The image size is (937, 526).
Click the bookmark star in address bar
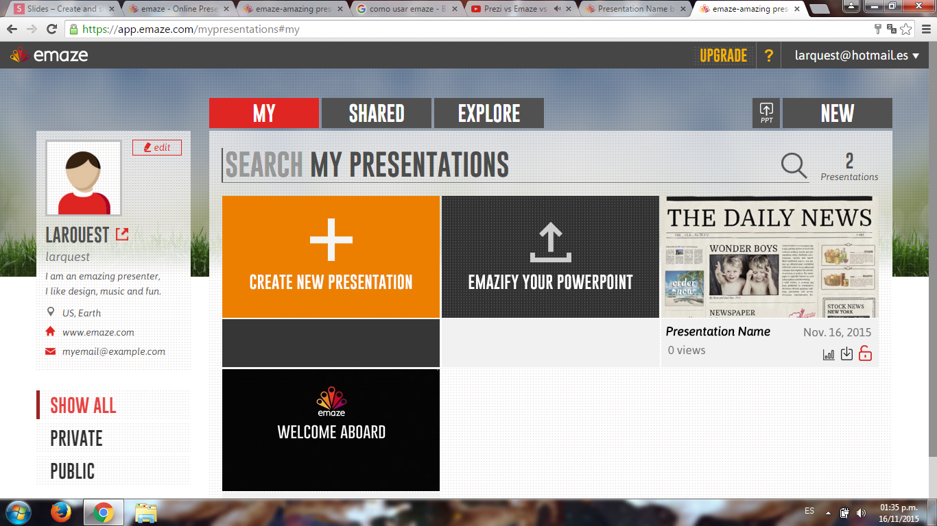[906, 29]
